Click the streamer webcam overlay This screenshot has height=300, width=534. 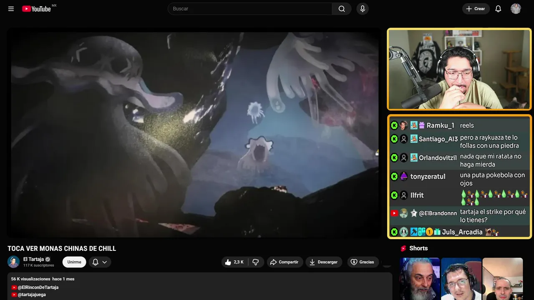coord(459,69)
